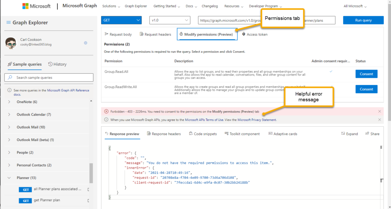Click the search magnifier icon
This screenshot has height=209, width=391.
tap(10, 77)
